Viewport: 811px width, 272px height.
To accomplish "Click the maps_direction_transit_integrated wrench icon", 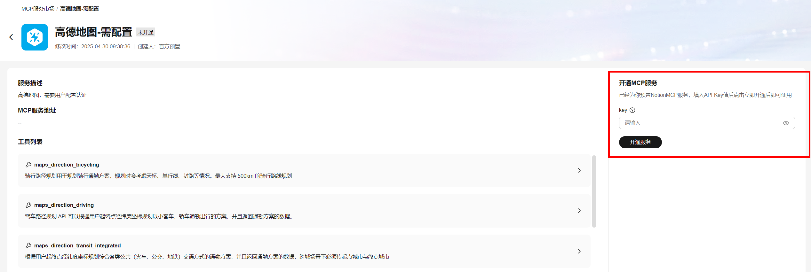I will click(x=28, y=245).
